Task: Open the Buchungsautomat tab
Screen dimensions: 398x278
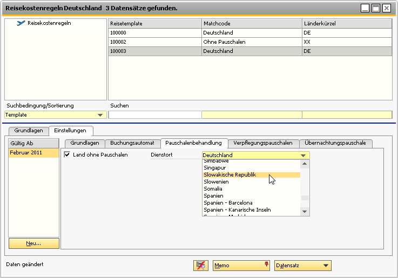Action: coord(132,143)
